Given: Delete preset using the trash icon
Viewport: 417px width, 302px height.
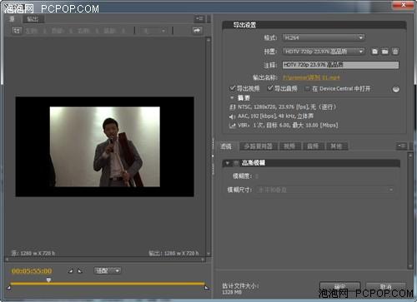Looking at the screenshot, I should (x=395, y=52).
